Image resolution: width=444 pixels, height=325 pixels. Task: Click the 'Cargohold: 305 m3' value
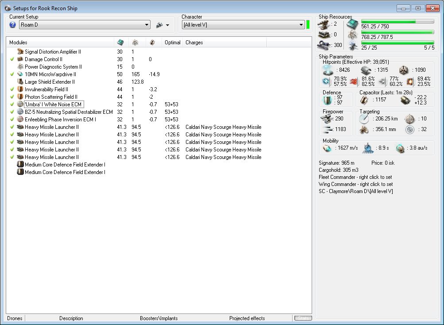[338, 170]
